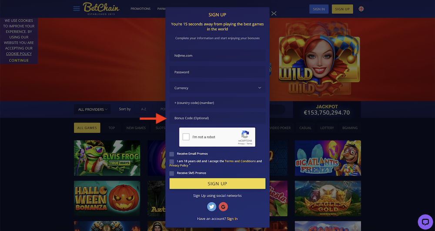
Task: Sign up with Google icon
Action: pos(223,207)
